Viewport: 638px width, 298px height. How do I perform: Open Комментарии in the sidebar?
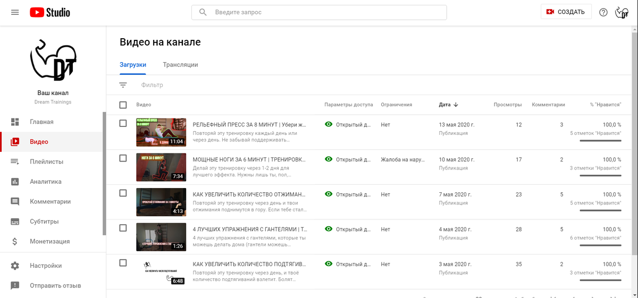[52, 202]
